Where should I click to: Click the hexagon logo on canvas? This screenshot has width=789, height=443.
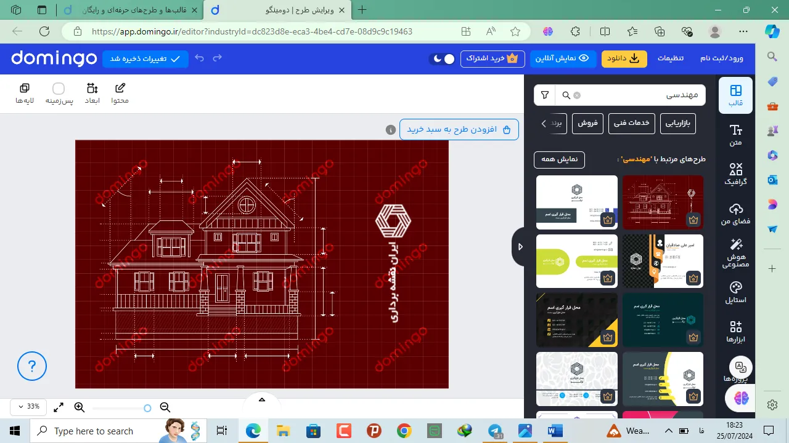pos(393,221)
